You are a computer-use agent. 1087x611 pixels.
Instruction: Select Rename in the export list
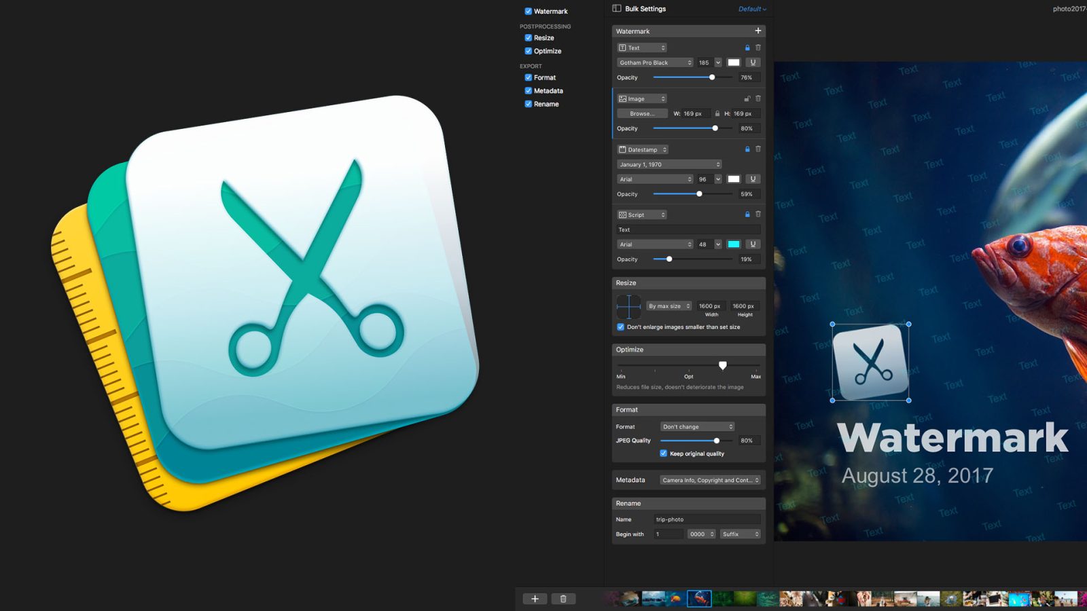546,104
